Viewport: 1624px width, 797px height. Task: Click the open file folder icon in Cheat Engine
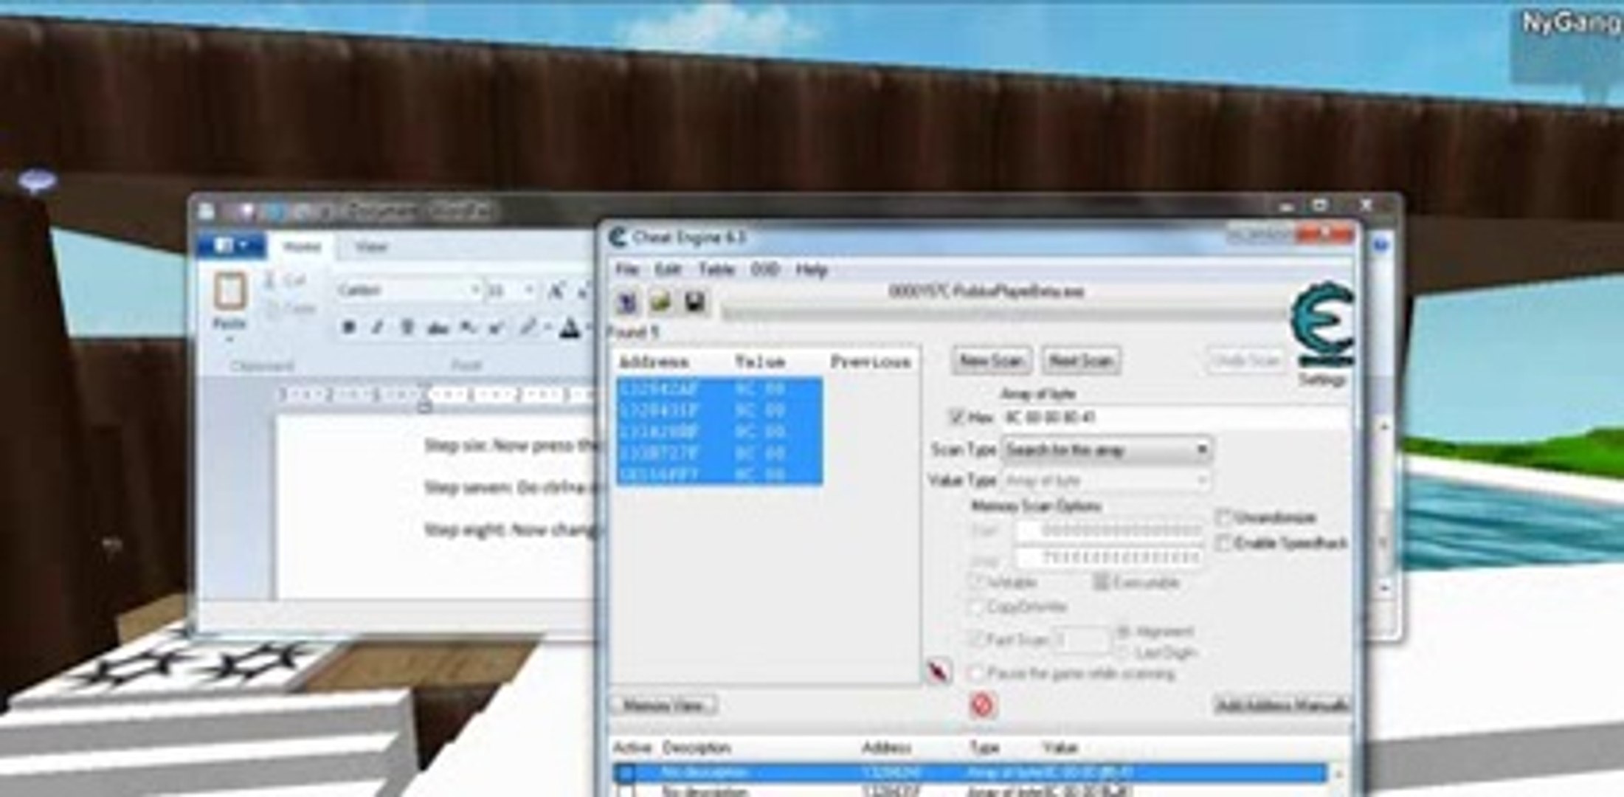pyautogui.click(x=660, y=303)
